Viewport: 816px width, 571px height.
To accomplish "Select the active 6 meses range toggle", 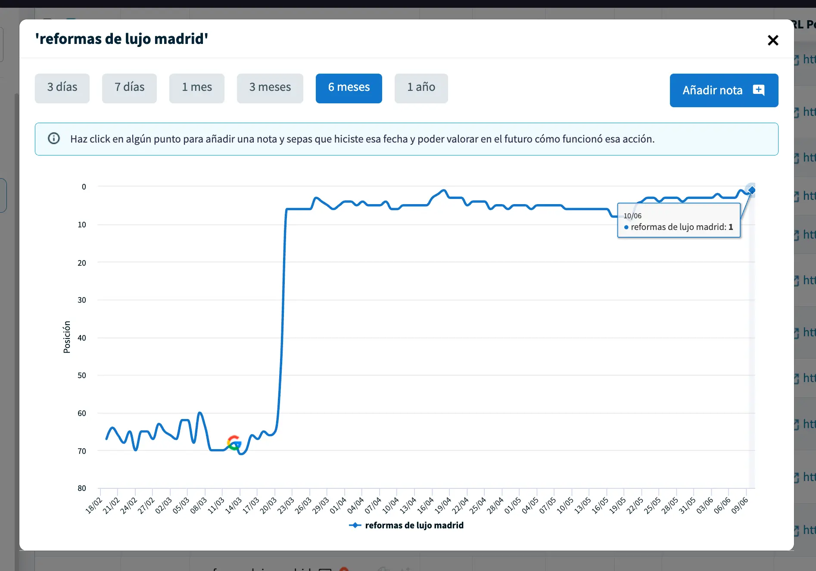I will tap(349, 88).
